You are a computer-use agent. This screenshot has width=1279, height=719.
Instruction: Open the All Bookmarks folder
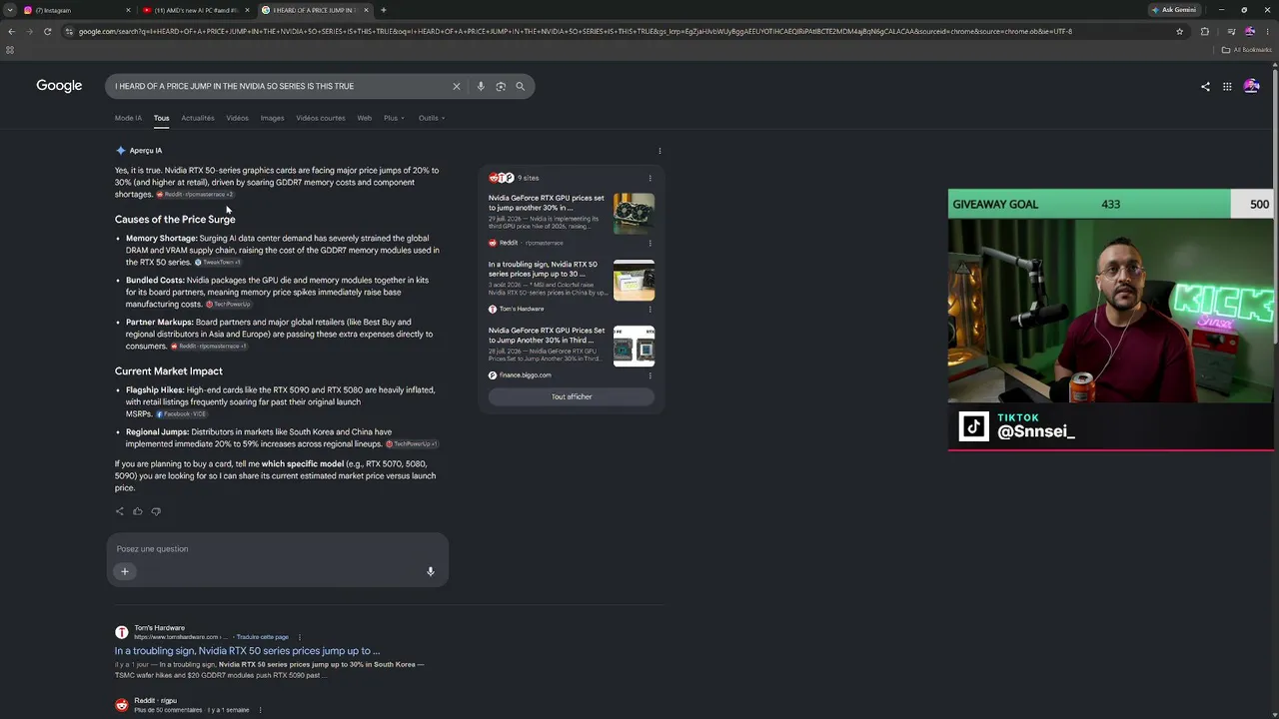click(x=1247, y=49)
